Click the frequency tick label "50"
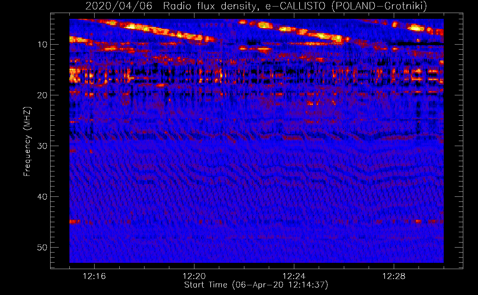The image size is (478, 295). [43, 248]
